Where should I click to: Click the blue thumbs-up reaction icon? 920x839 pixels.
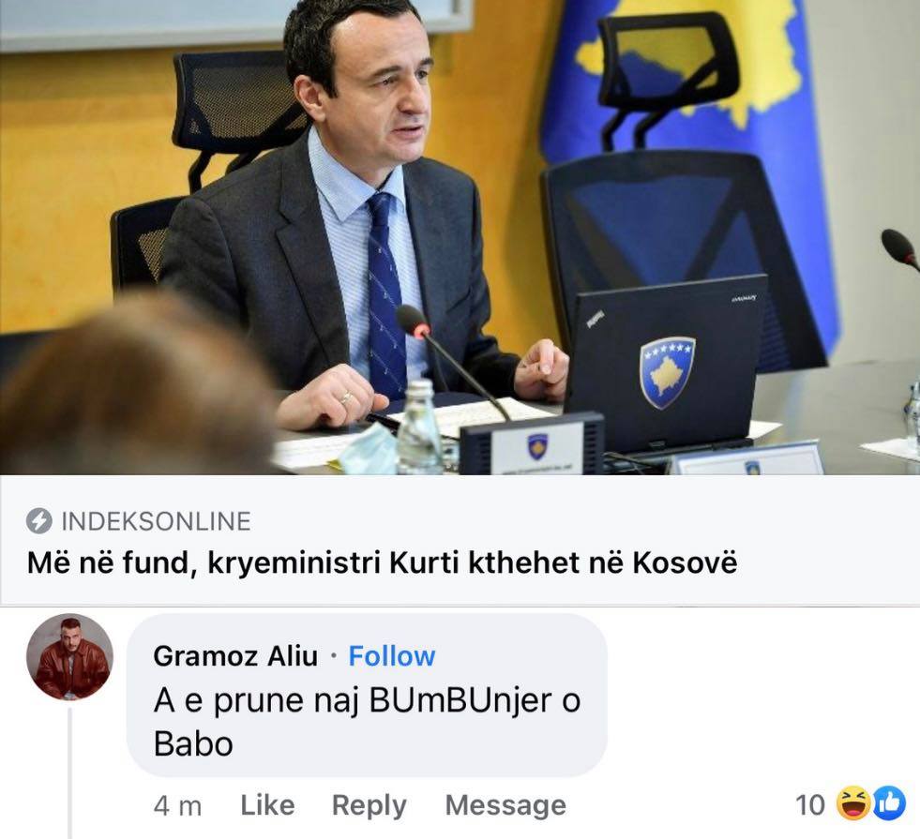889,804
